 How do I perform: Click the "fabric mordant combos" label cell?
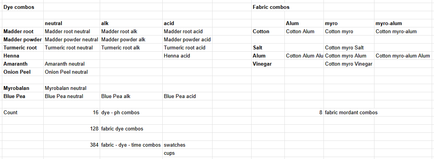(351, 113)
